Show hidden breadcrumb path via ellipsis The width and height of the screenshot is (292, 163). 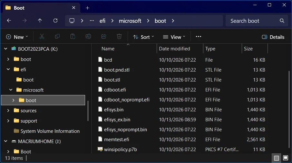click(x=92, y=21)
